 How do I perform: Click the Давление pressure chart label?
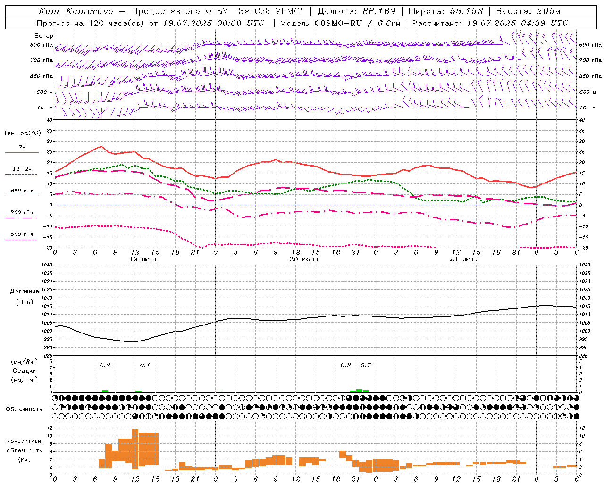click(25, 291)
